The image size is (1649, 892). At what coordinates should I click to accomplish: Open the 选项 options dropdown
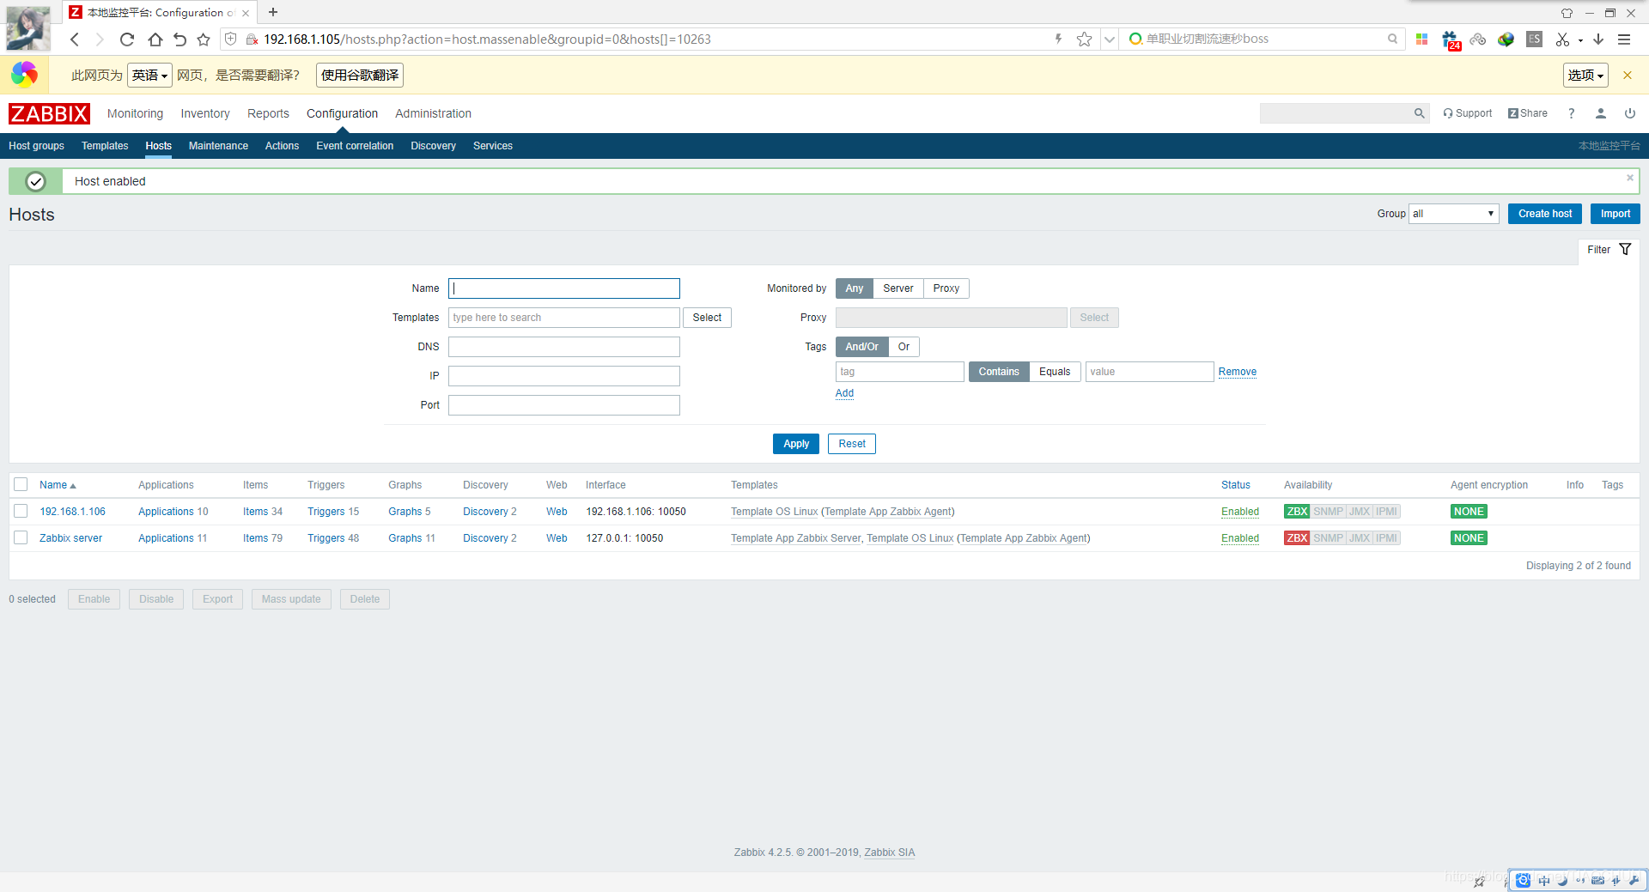coord(1585,76)
